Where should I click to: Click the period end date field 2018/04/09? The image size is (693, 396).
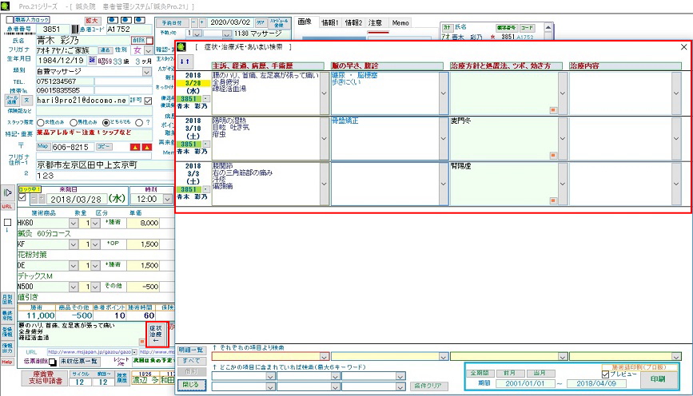point(596,384)
